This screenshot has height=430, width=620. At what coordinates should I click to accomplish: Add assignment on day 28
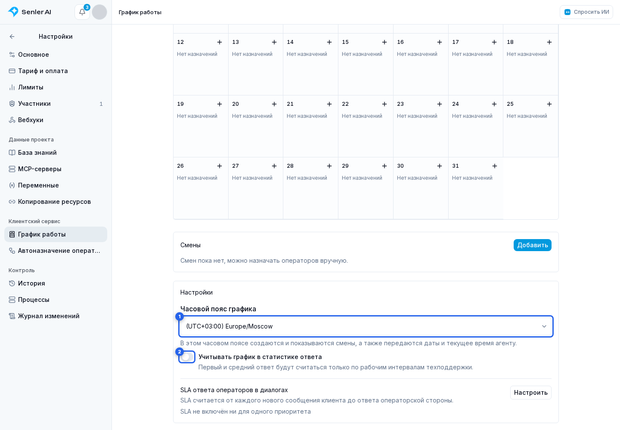tap(329, 166)
